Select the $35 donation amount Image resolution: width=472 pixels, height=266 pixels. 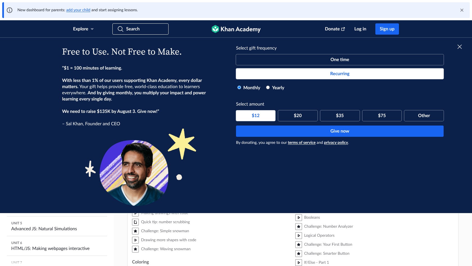pyautogui.click(x=340, y=116)
